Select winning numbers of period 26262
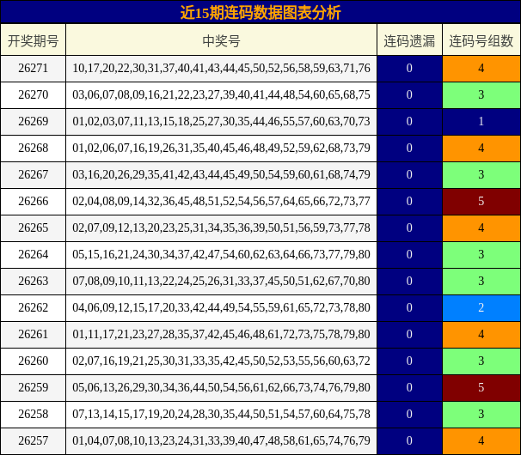The image size is (521, 455). [221, 307]
